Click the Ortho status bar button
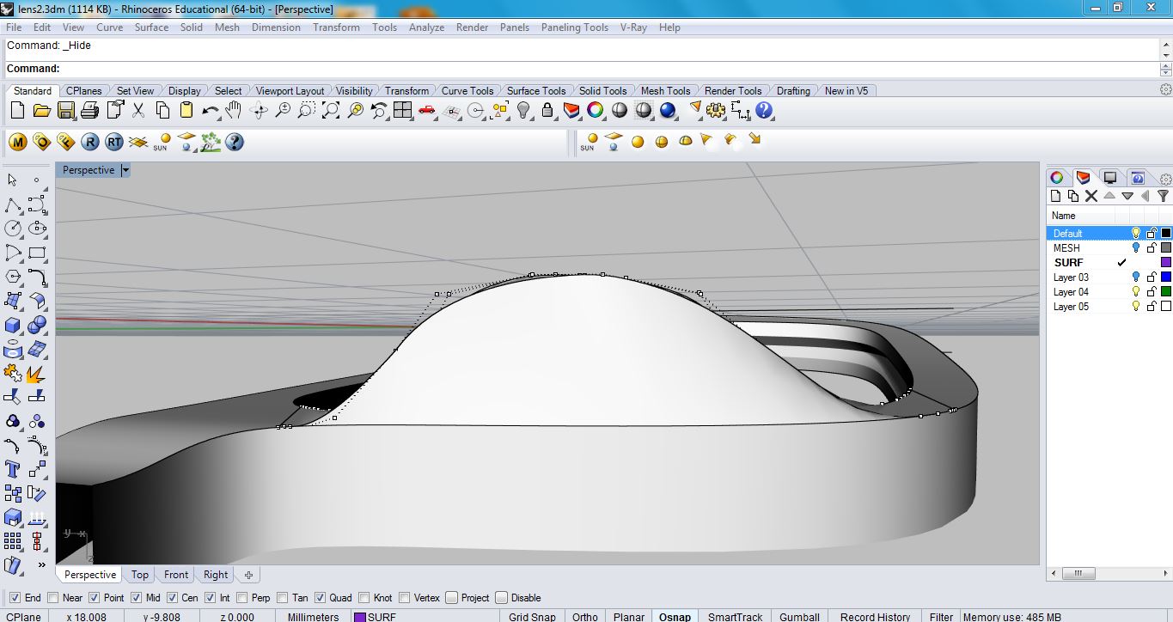Image resolution: width=1173 pixels, height=622 pixels. pyautogui.click(x=584, y=616)
